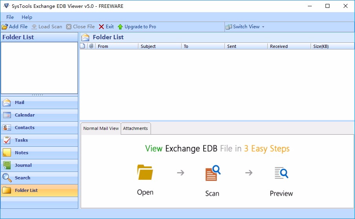This screenshot has height=219, width=355.
Task: Select Tasks in the navigation pane
Action: [x=39, y=140]
